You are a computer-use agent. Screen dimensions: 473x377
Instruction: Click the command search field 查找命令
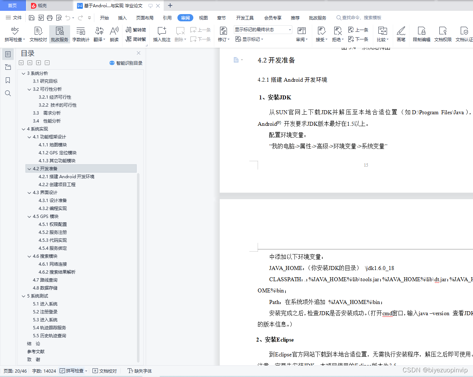tap(359, 18)
